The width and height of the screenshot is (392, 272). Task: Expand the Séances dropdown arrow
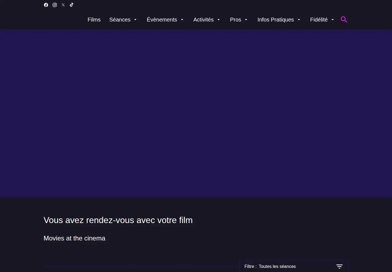[135, 20]
